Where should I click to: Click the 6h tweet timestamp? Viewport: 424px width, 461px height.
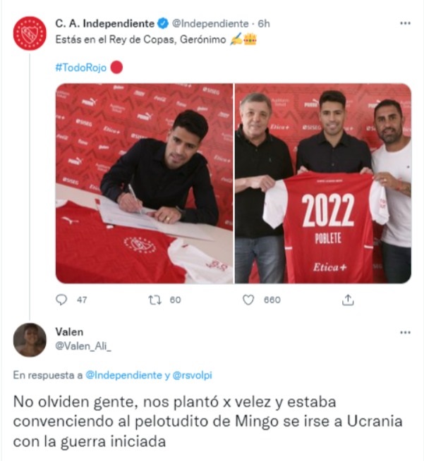[264, 23]
